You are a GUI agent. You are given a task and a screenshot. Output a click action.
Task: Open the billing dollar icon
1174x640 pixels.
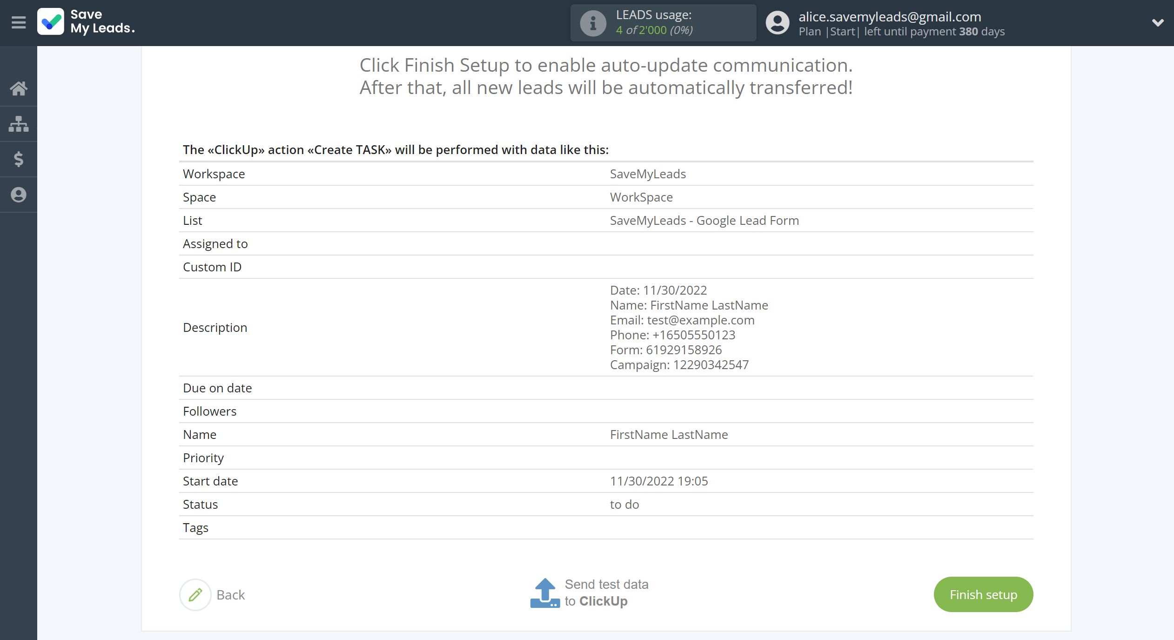pos(19,159)
